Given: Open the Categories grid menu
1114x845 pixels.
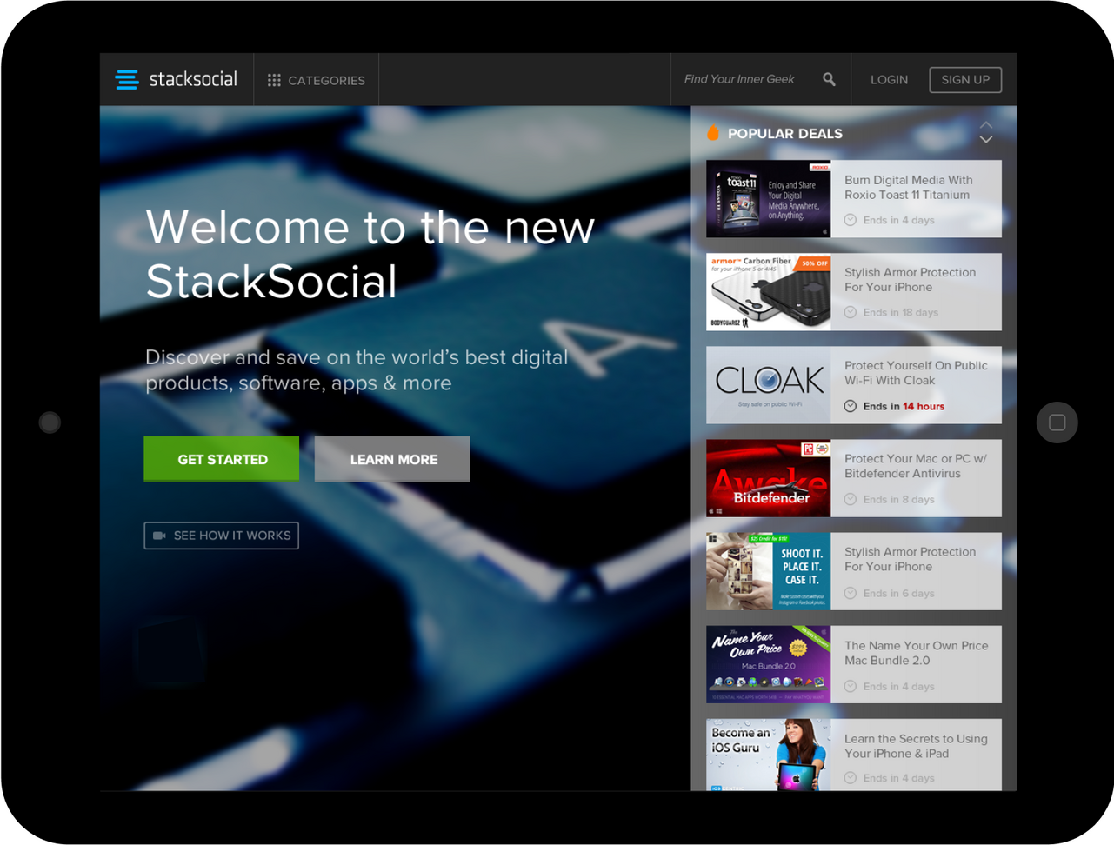Looking at the screenshot, I should pyautogui.click(x=316, y=80).
